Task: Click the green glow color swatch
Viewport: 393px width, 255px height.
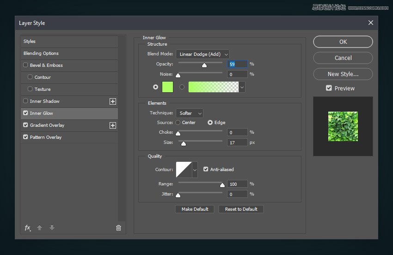Action: pyautogui.click(x=167, y=87)
